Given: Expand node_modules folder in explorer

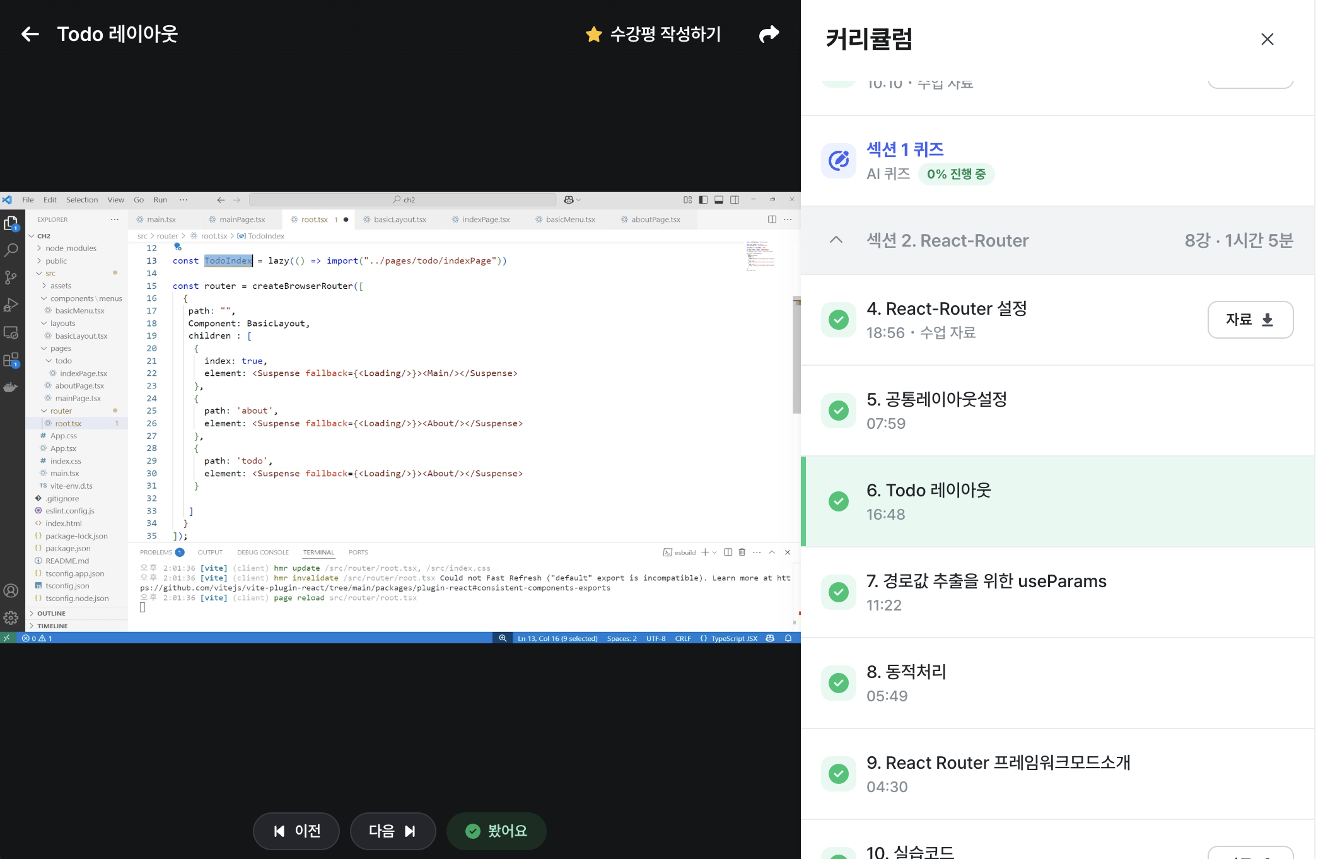Looking at the screenshot, I should click(x=71, y=248).
